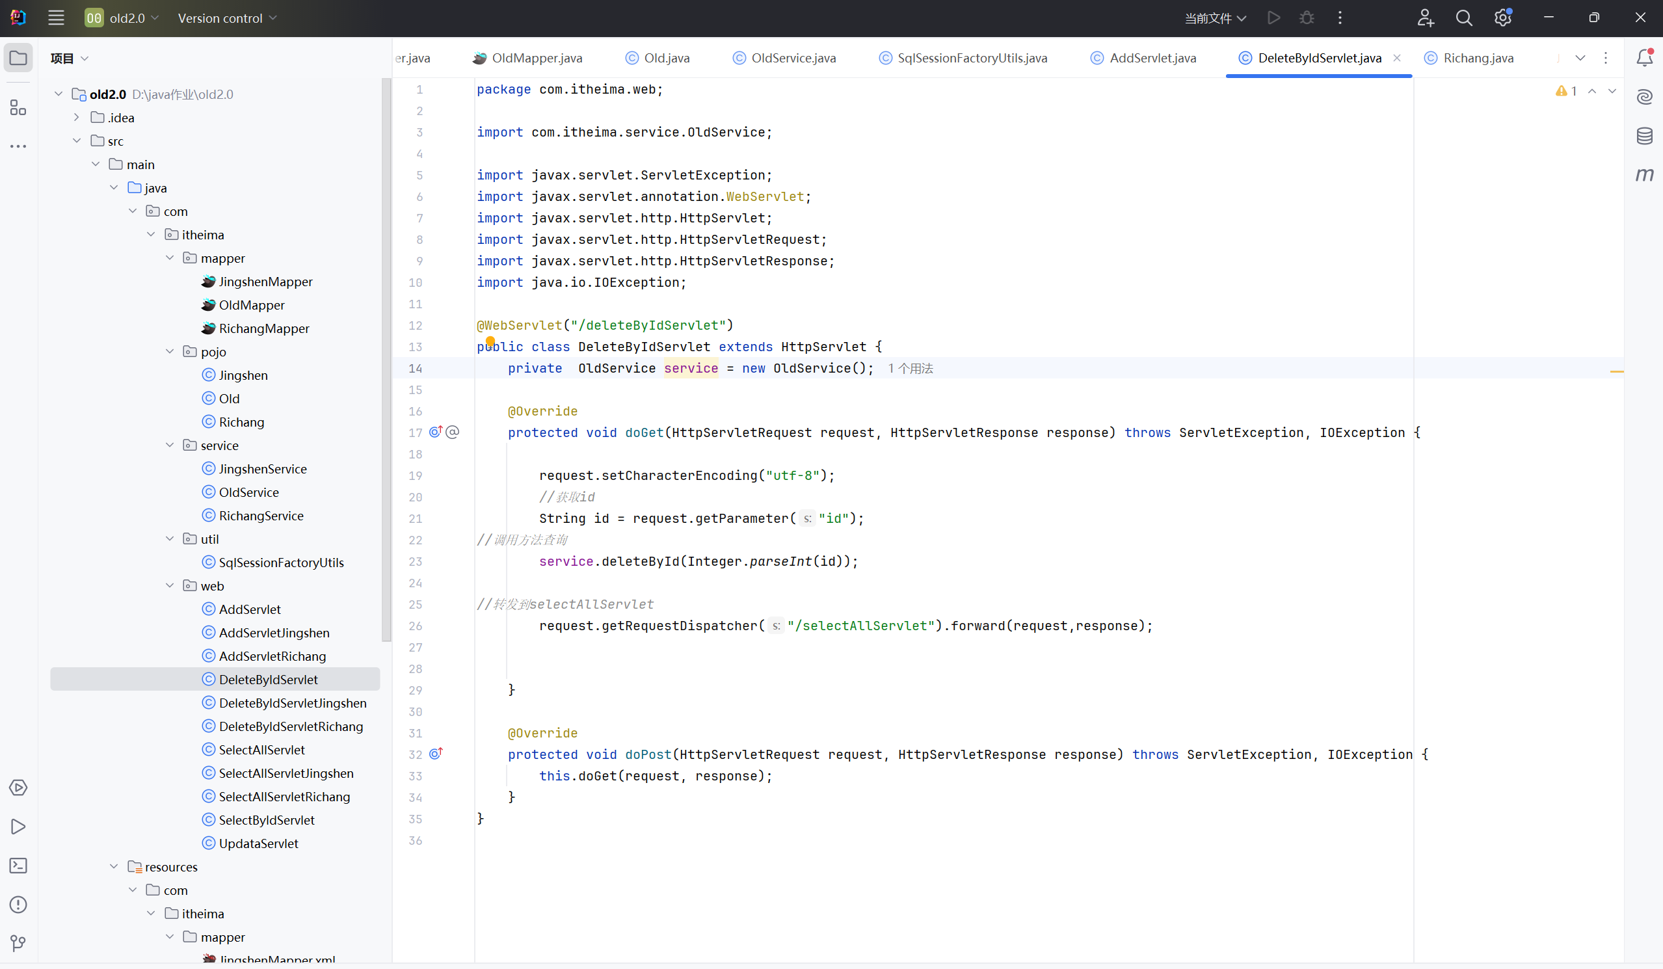The width and height of the screenshot is (1663, 969).
Task: Open the hamburger main menu
Action: pyautogui.click(x=56, y=18)
